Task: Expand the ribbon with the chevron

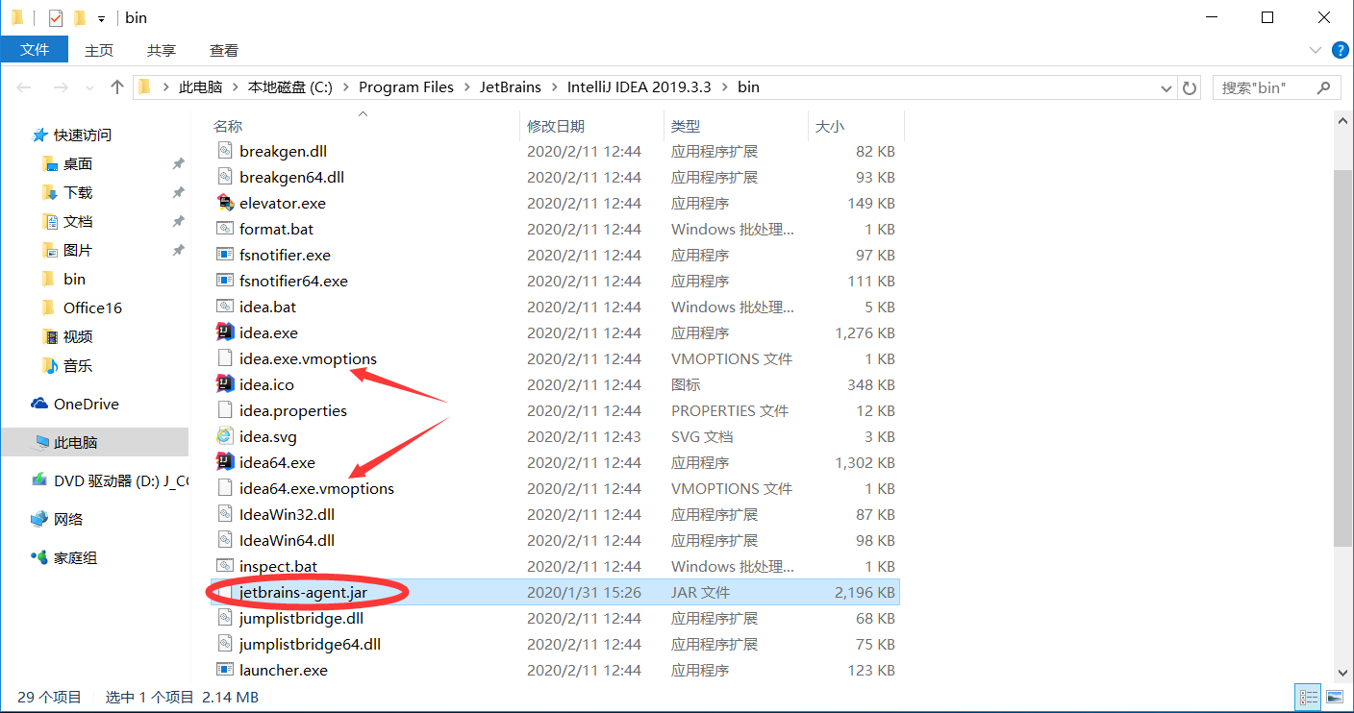Action: [x=1316, y=50]
